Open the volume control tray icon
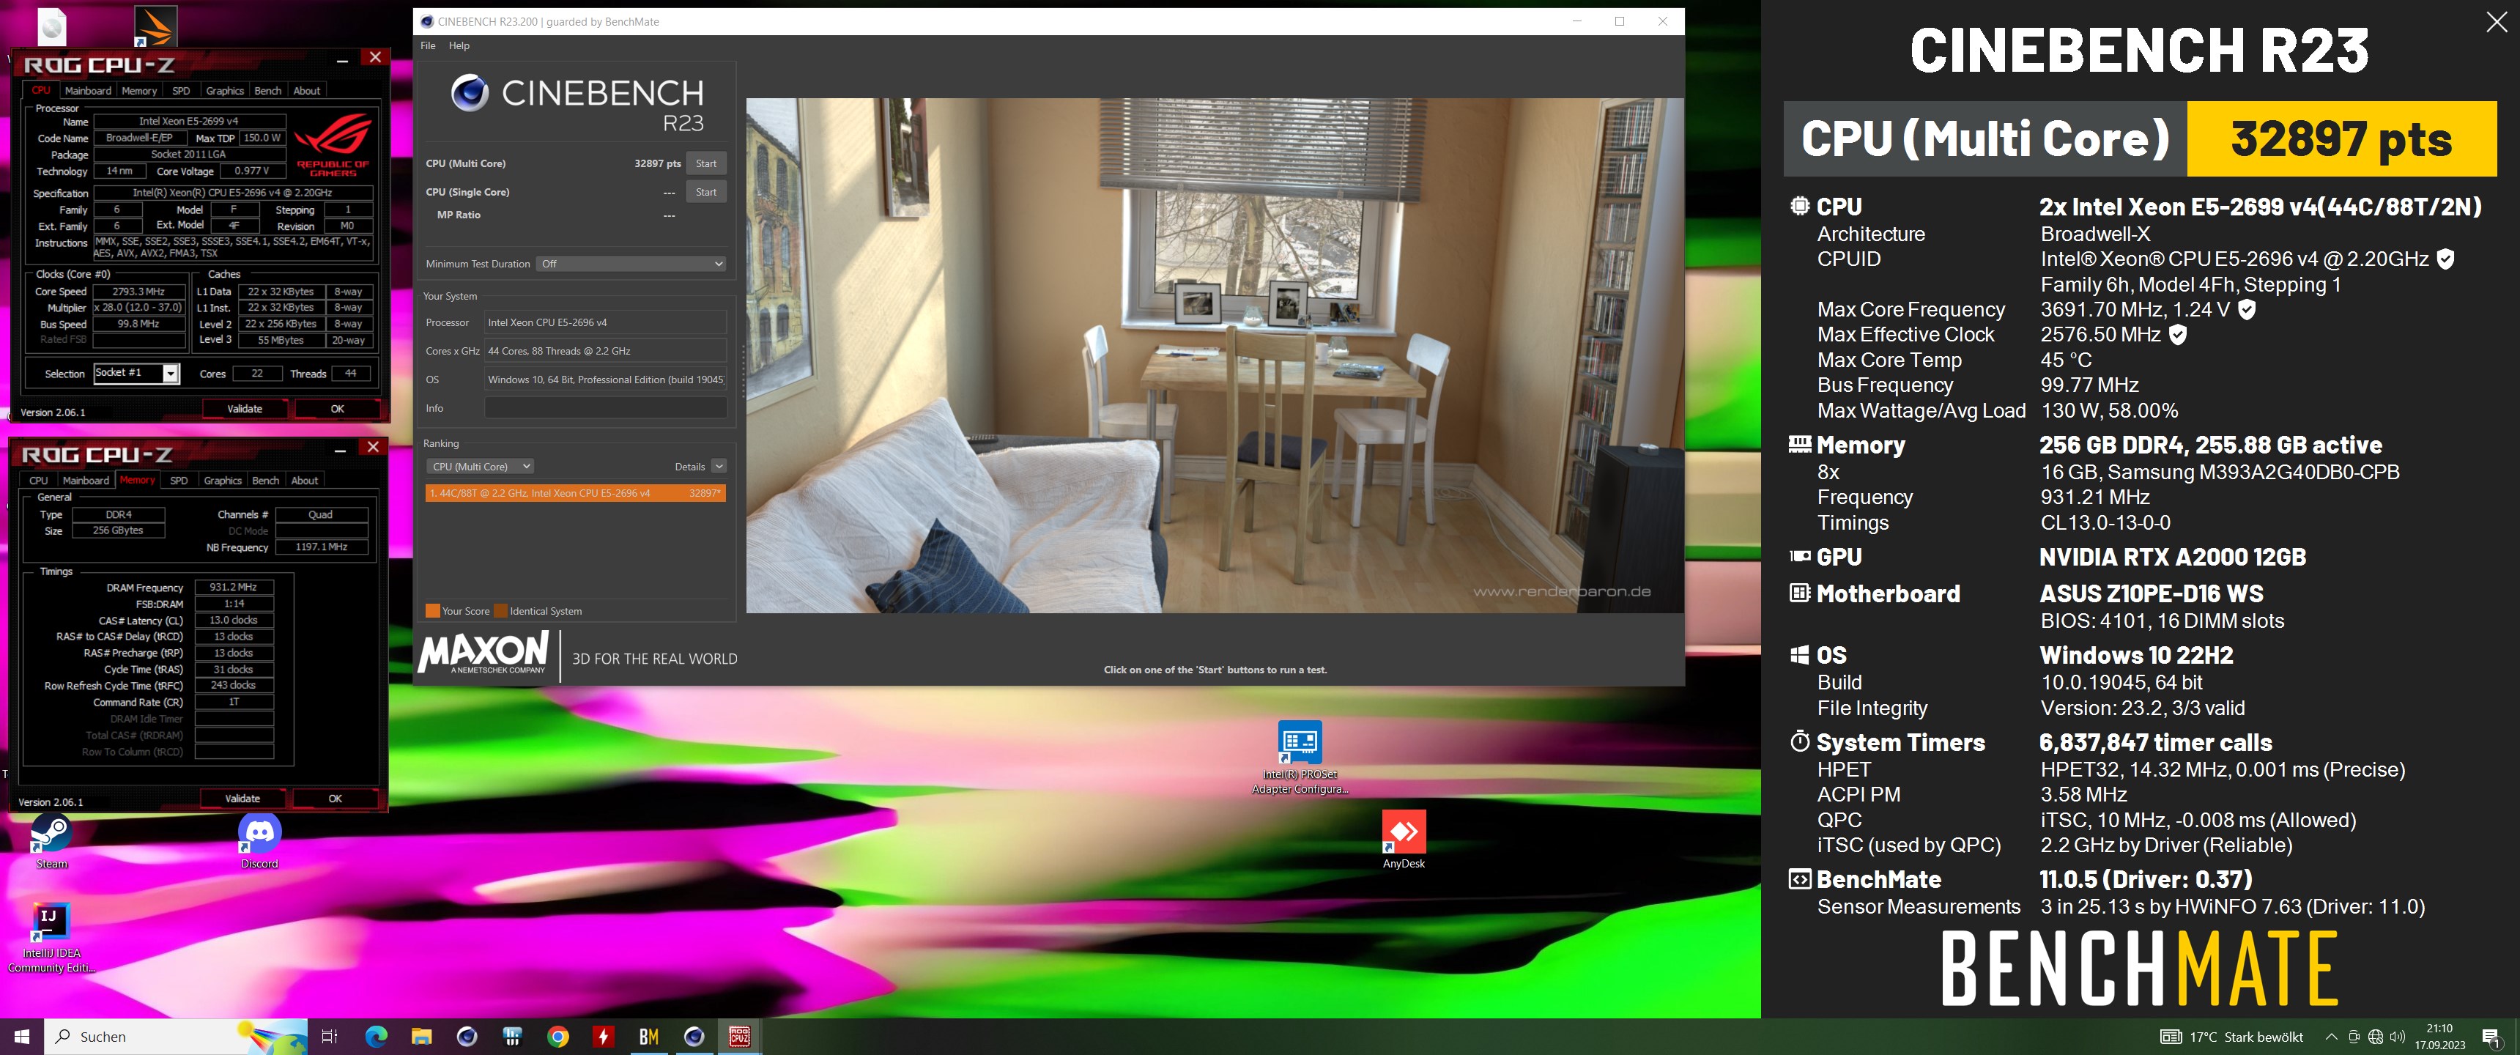The width and height of the screenshot is (2520, 1055). click(x=2397, y=1037)
